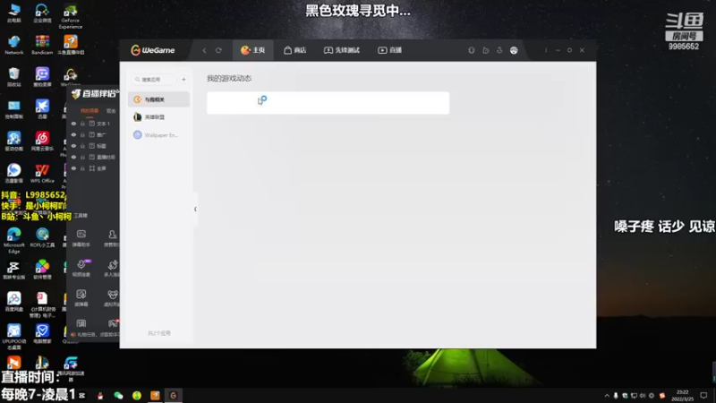Open WeChat from the taskbar
Screen dimensions: 716x403
click(x=118, y=395)
